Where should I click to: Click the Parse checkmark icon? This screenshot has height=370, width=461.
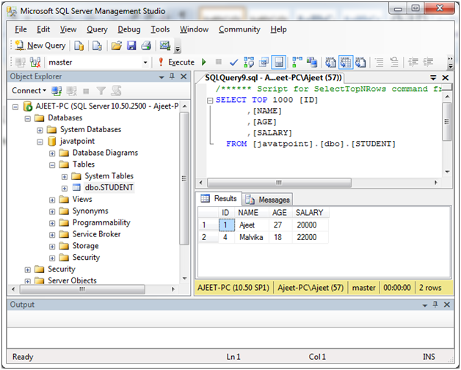(x=233, y=62)
